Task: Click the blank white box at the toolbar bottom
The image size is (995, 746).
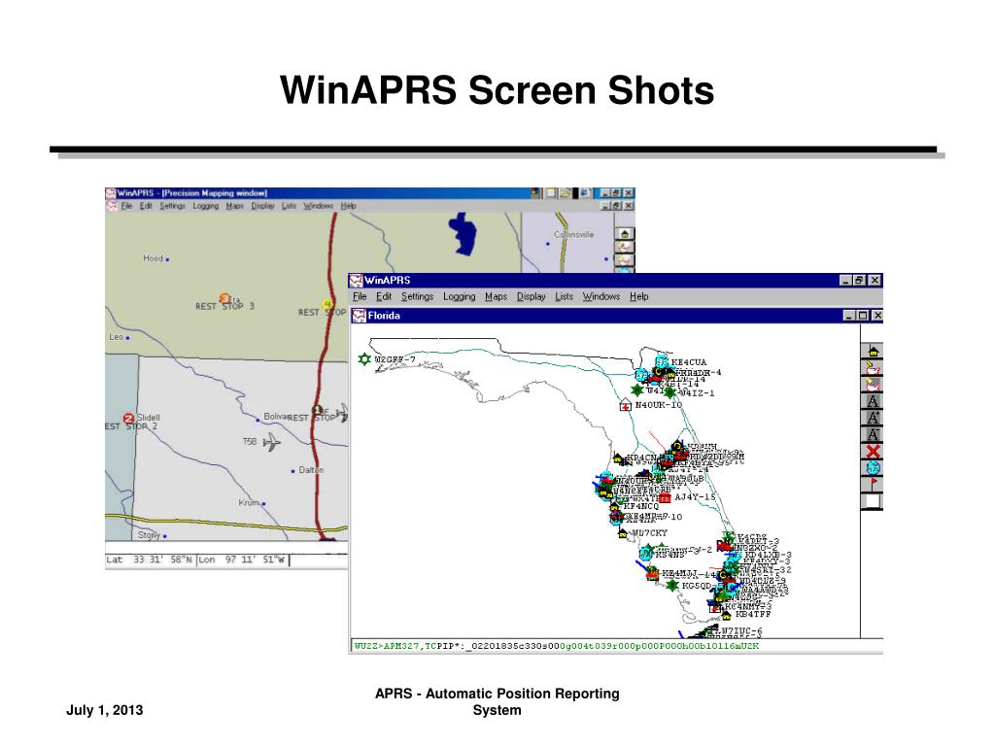Action: [x=874, y=502]
